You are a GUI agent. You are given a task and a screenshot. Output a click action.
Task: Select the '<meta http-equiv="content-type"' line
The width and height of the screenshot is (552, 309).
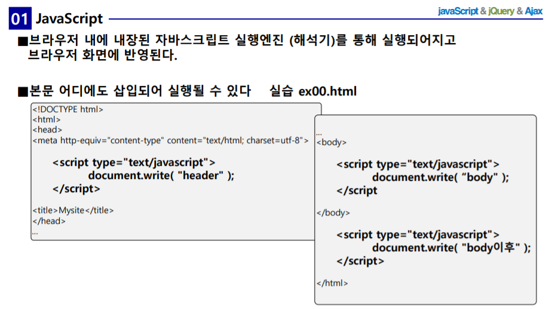tap(170, 141)
